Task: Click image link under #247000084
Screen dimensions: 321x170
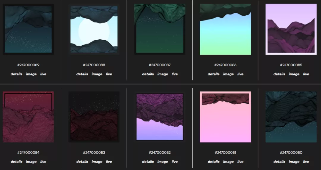Action: tap(31, 162)
